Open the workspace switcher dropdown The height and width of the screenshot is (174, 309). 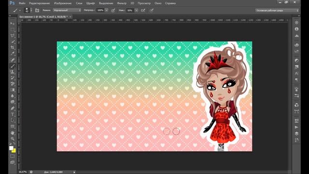pos(277,11)
